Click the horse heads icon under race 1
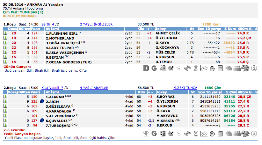The width and height of the screenshot is (262, 145). [229, 68]
